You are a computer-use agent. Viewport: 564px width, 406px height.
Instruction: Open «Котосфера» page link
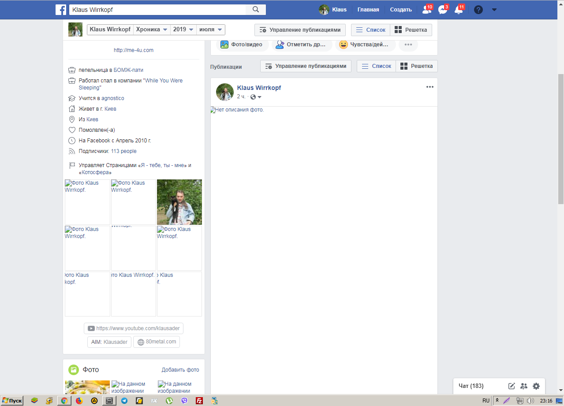click(x=95, y=172)
